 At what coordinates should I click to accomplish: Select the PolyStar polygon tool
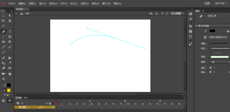point(10,42)
